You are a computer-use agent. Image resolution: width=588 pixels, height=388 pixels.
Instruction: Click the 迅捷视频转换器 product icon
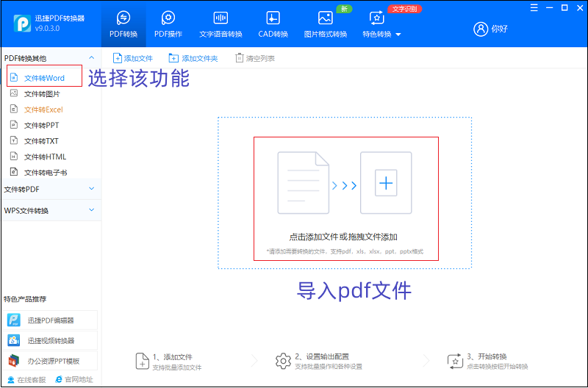tap(14, 340)
